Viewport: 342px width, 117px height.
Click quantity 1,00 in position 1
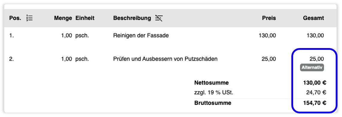pyautogui.click(x=66, y=36)
